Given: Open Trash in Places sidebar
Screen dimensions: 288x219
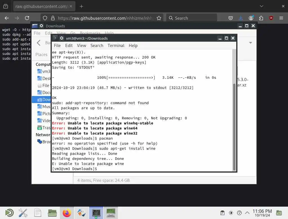Looking at the screenshot, I should [x=44, y=128].
